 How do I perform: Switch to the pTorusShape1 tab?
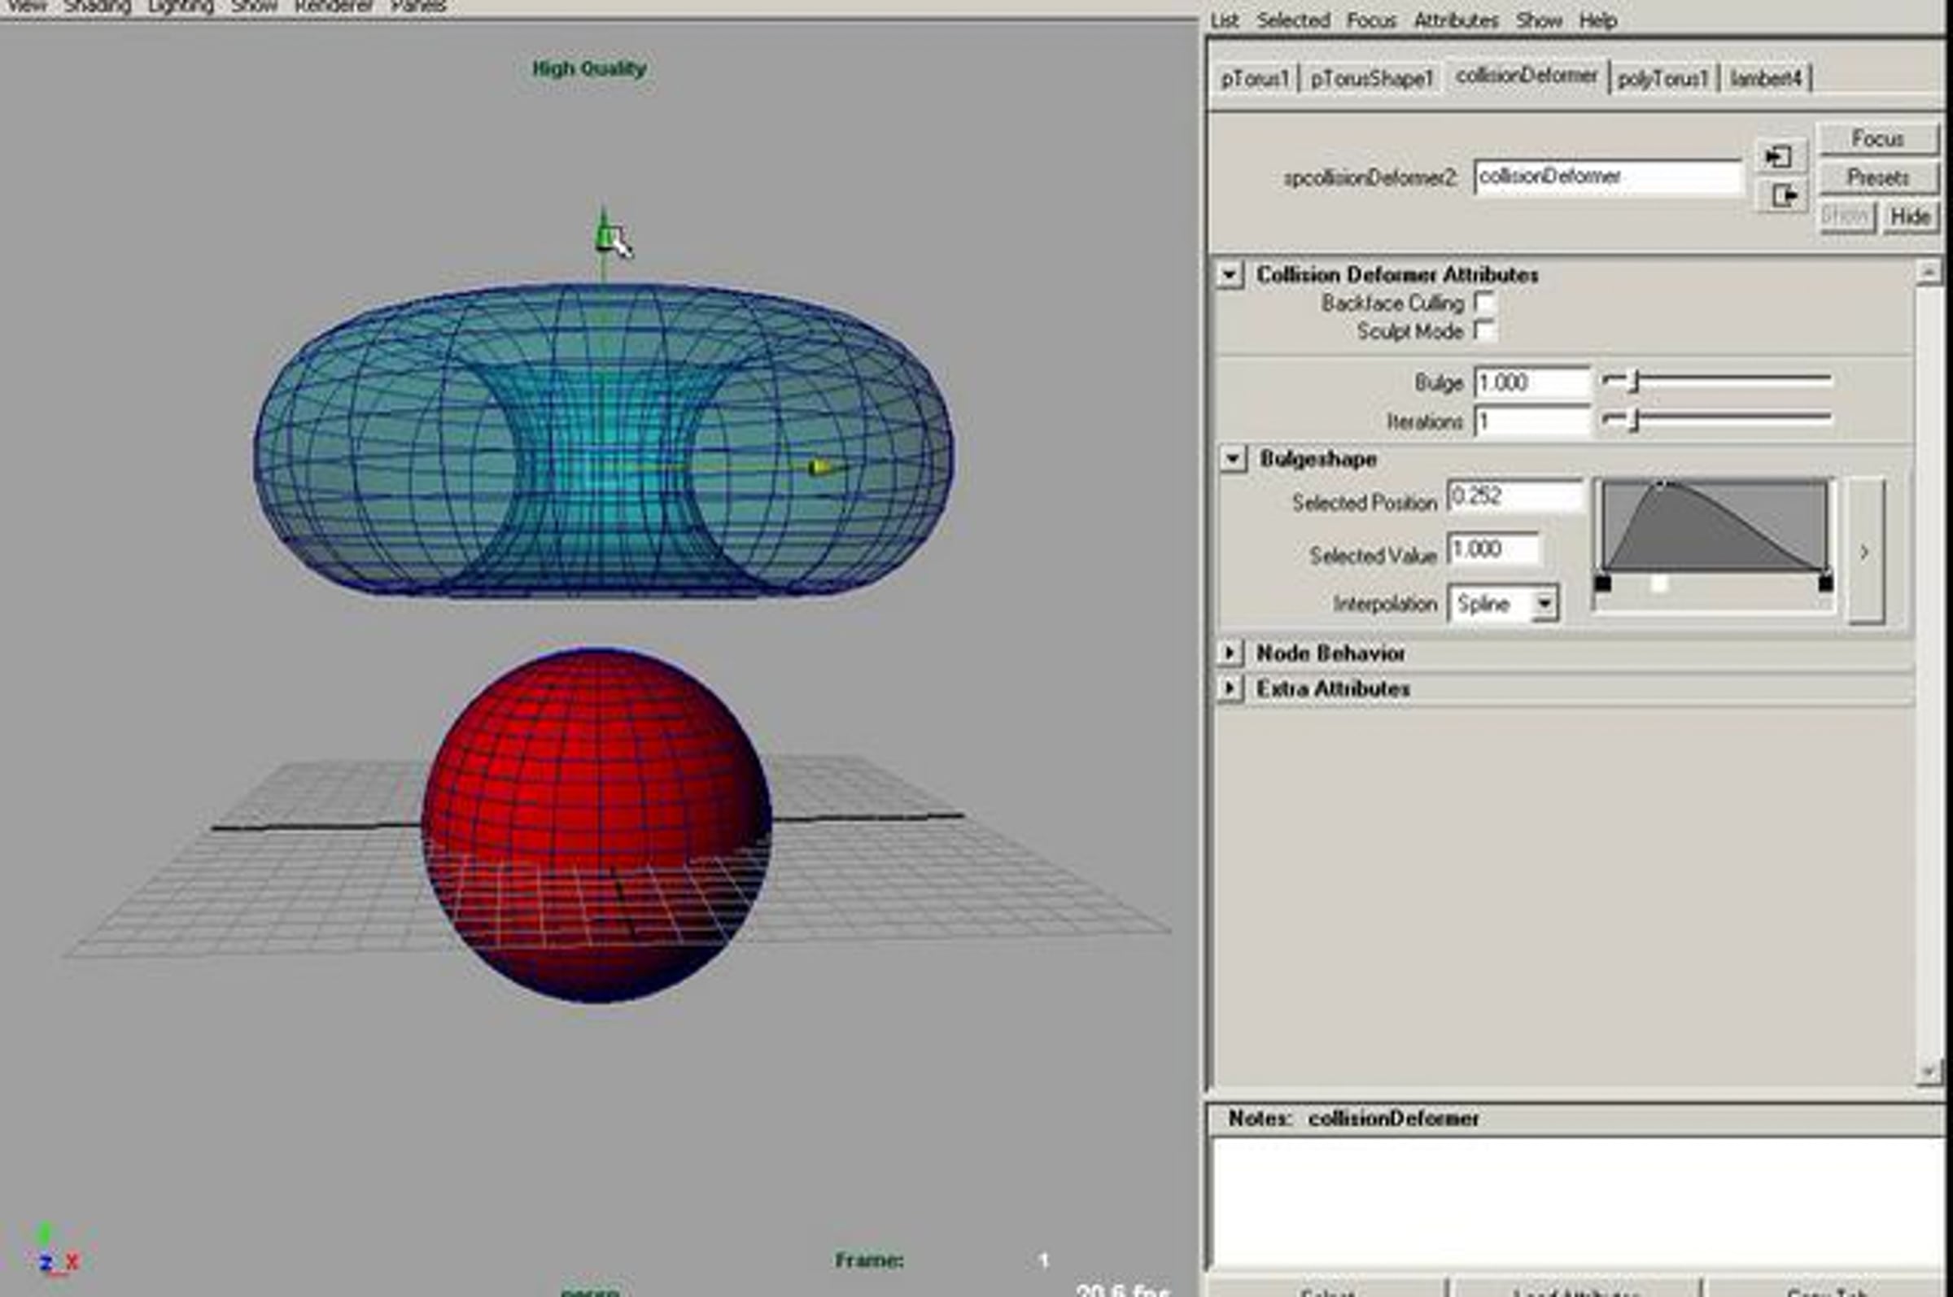(1371, 79)
